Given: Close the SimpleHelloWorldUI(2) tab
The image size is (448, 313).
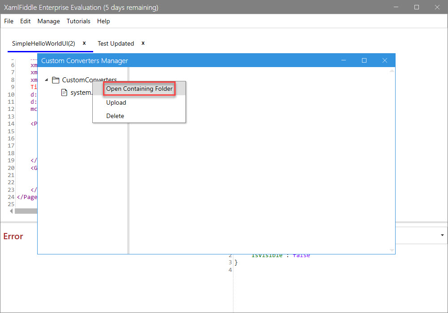Looking at the screenshot, I should click(84, 43).
